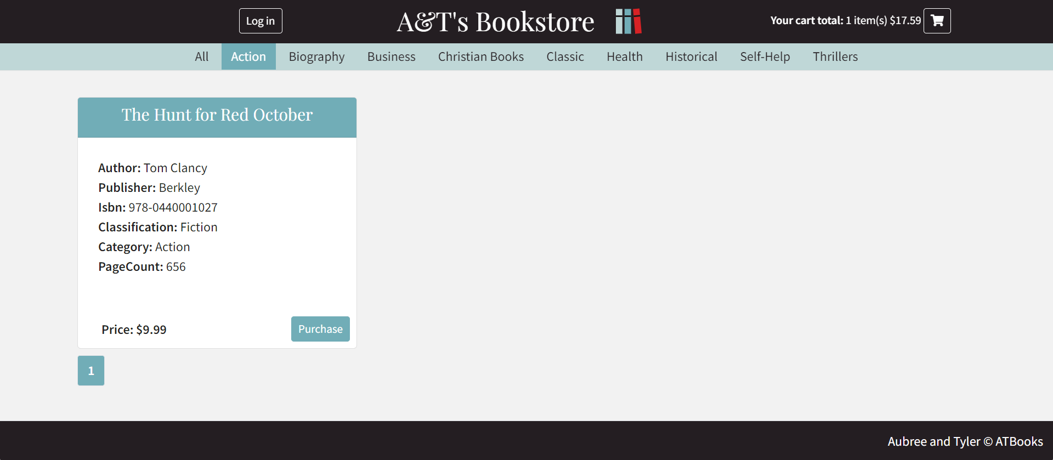This screenshot has height=460, width=1053.
Task: Click the bookstore books logo icon
Action: point(629,21)
